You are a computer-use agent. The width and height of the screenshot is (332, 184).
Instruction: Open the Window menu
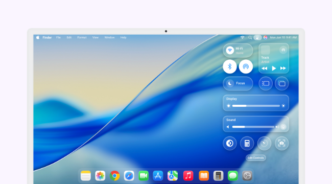(109, 37)
